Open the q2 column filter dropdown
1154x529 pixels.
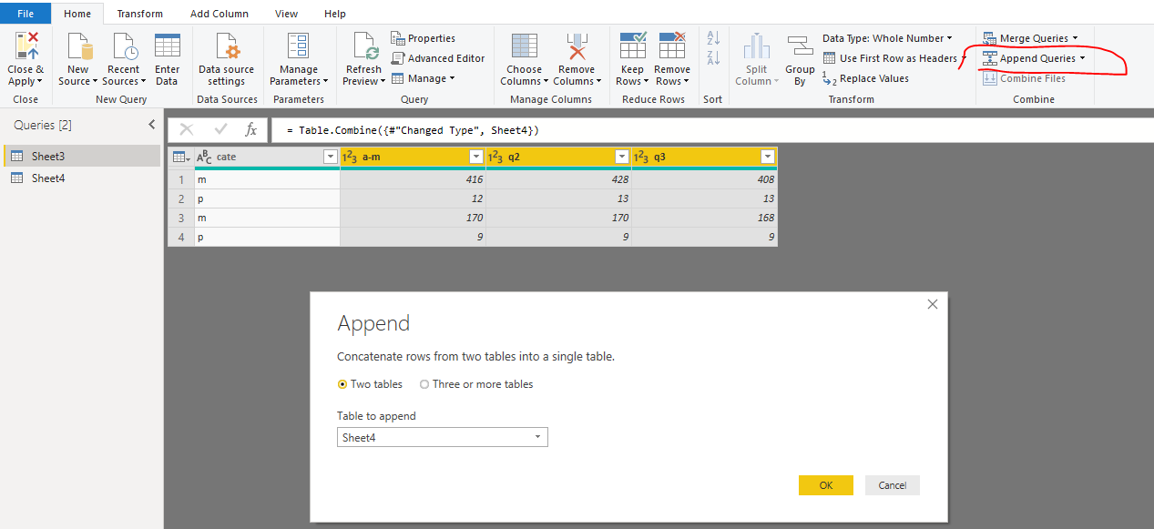point(622,157)
